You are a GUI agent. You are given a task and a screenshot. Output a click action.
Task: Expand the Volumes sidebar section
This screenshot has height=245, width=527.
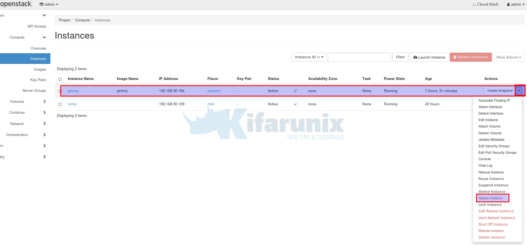click(x=28, y=101)
